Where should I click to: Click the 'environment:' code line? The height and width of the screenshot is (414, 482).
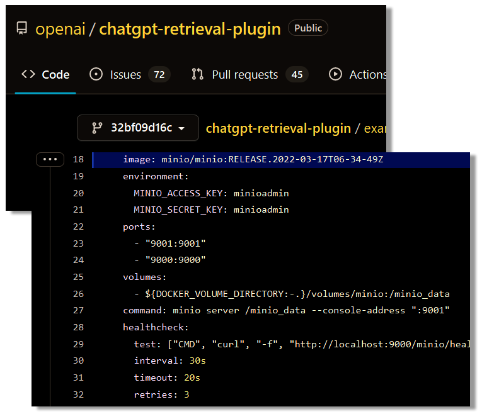point(156,176)
